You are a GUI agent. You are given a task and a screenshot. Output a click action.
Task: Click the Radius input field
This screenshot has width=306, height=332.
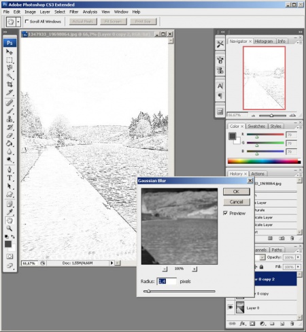(x=167, y=281)
